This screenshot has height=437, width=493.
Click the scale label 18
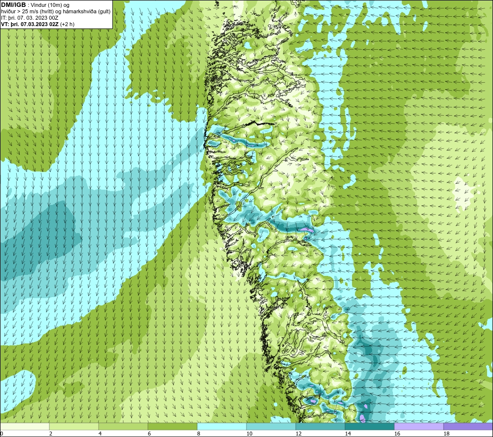tap(446, 434)
